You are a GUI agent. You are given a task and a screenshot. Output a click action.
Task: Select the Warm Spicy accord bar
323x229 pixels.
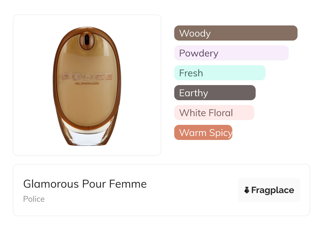(203, 133)
